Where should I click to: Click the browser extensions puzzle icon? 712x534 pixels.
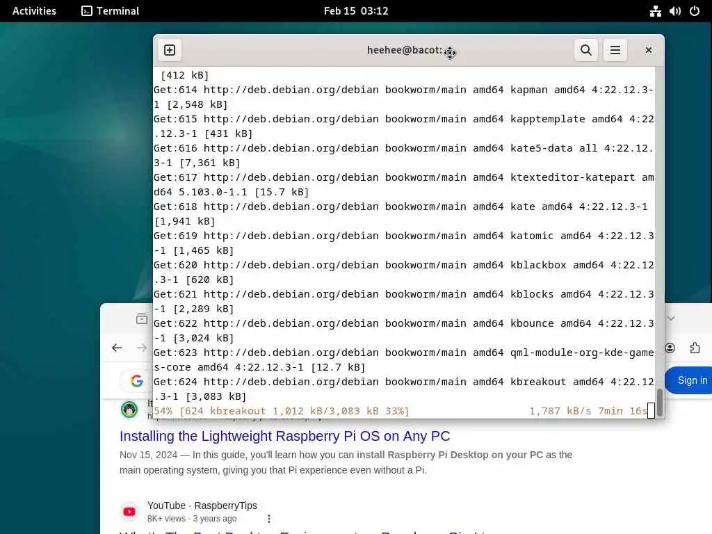coord(695,348)
